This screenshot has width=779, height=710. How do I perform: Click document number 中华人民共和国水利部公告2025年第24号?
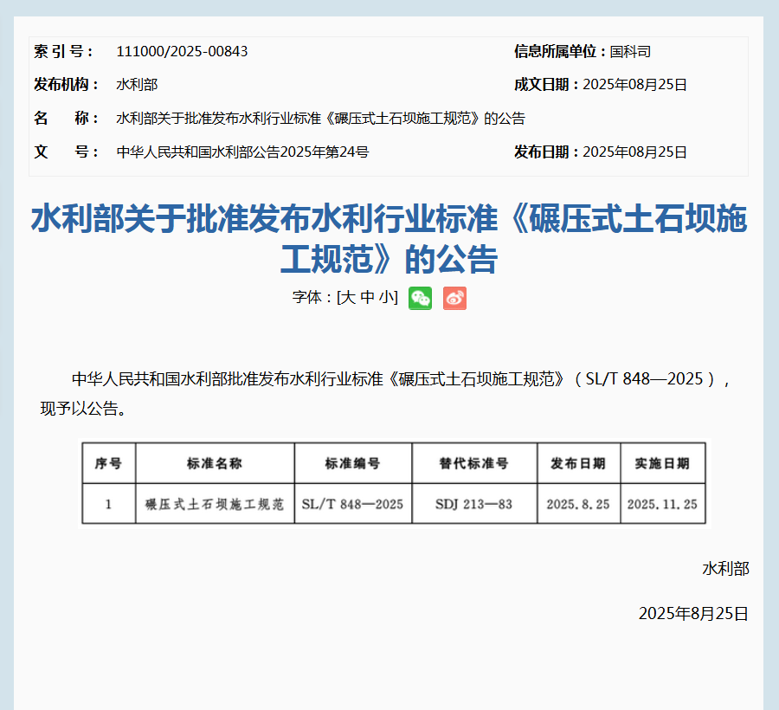tap(242, 152)
